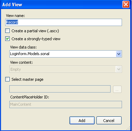Enable the partial view (.ascx) checkbox
132x131 pixels.
point(7,31)
